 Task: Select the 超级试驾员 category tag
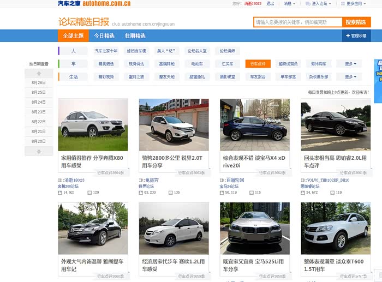[288, 64]
